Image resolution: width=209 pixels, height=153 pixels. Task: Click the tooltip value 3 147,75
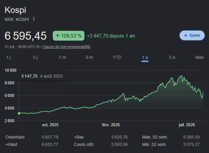[x=29, y=76]
